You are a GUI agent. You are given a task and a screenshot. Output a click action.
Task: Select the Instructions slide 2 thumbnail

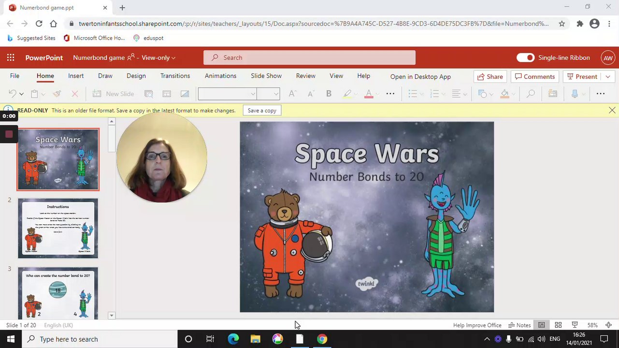coord(58,228)
